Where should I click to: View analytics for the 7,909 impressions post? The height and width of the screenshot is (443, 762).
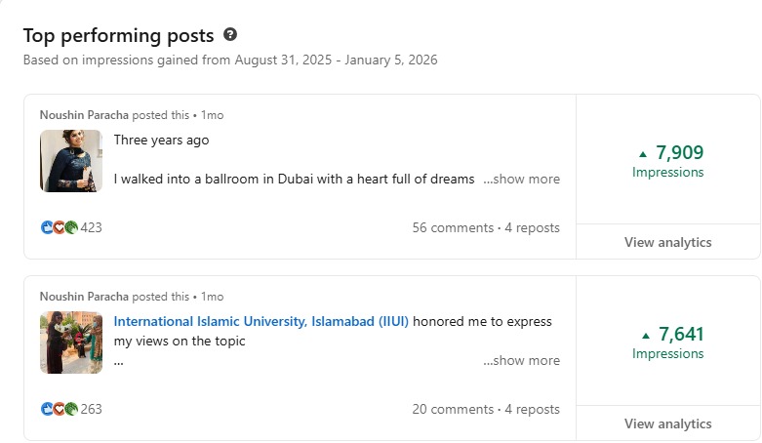tap(667, 242)
